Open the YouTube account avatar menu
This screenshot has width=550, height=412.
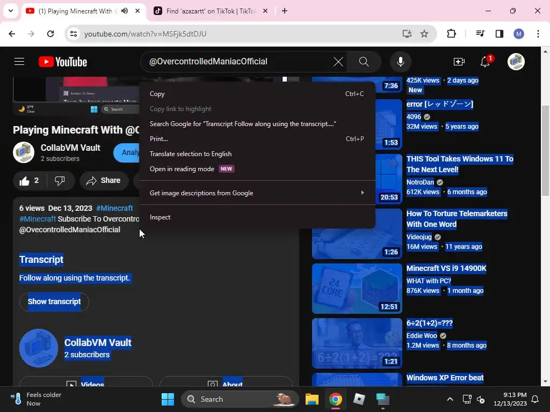516,62
